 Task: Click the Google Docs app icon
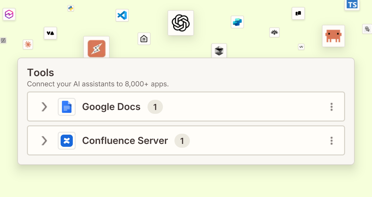pos(67,107)
